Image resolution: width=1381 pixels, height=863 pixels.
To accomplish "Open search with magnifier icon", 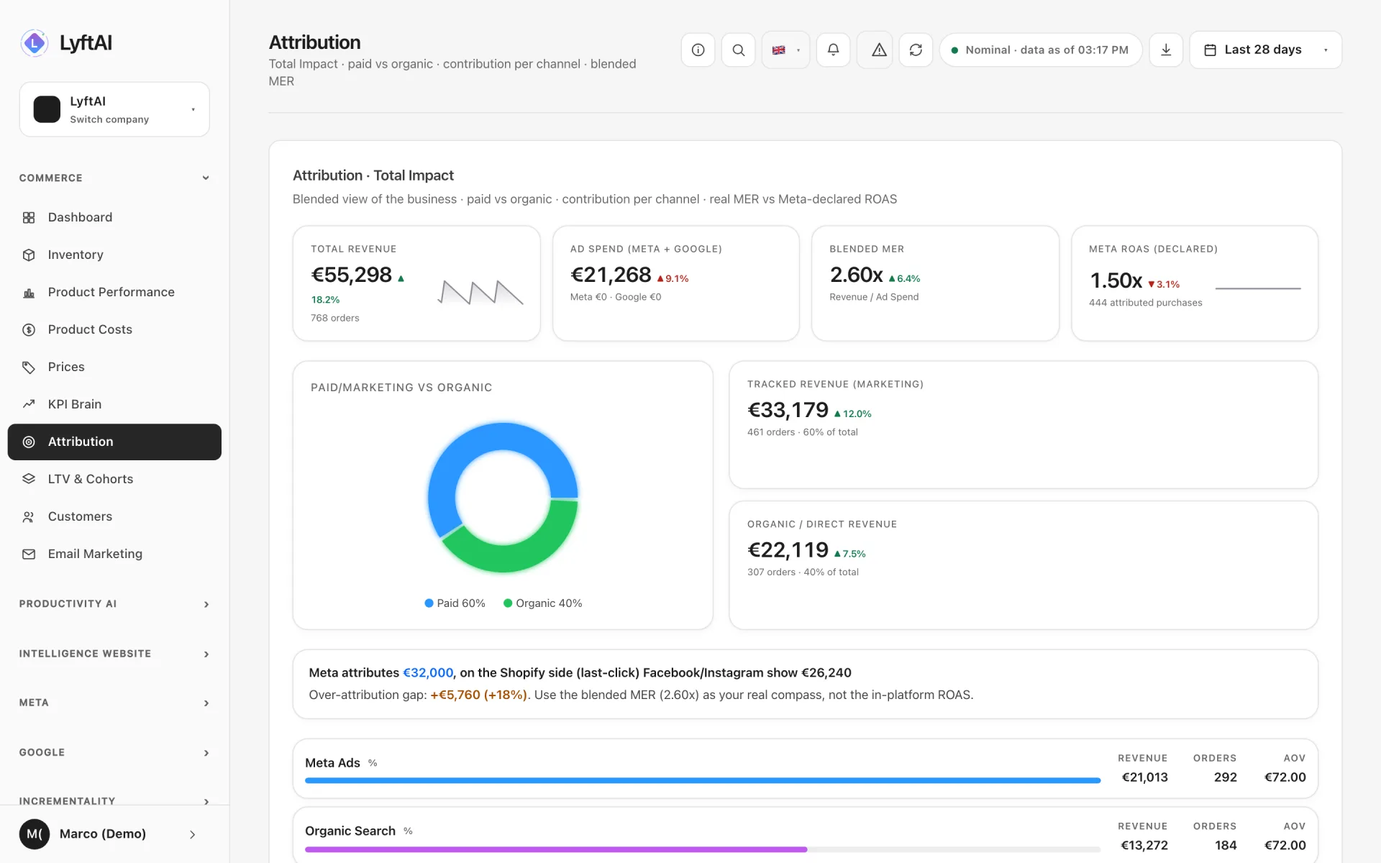I will [738, 50].
